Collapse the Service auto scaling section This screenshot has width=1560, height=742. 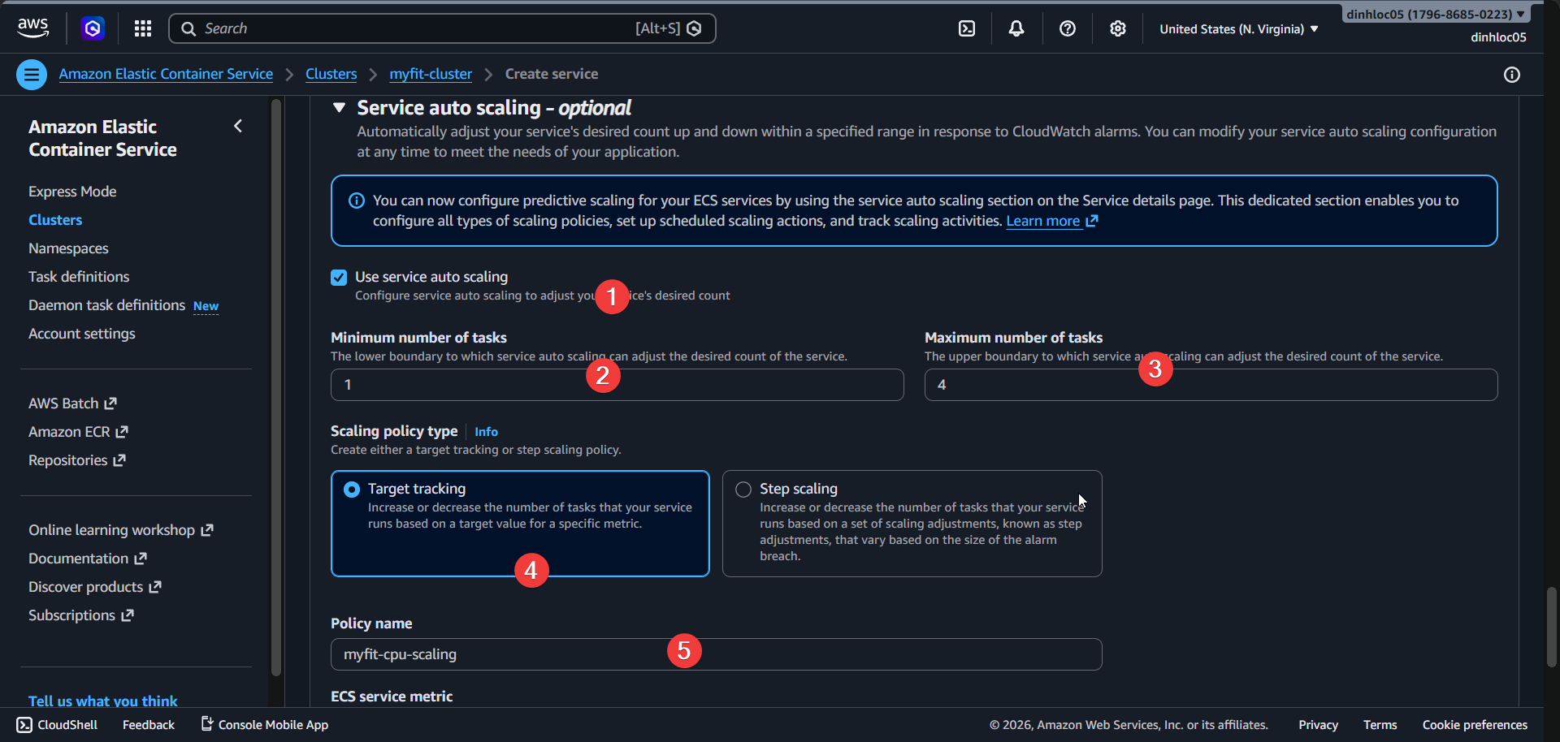click(339, 107)
